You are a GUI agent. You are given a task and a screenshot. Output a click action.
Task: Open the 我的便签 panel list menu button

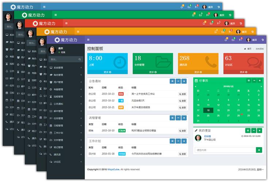point(248,131)
